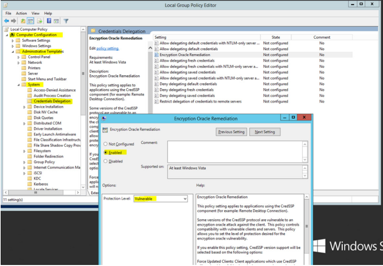The width and height of the screenshot is (383, 266).
Task: Select the Not Configured radio button
Action: click(105, 144)
